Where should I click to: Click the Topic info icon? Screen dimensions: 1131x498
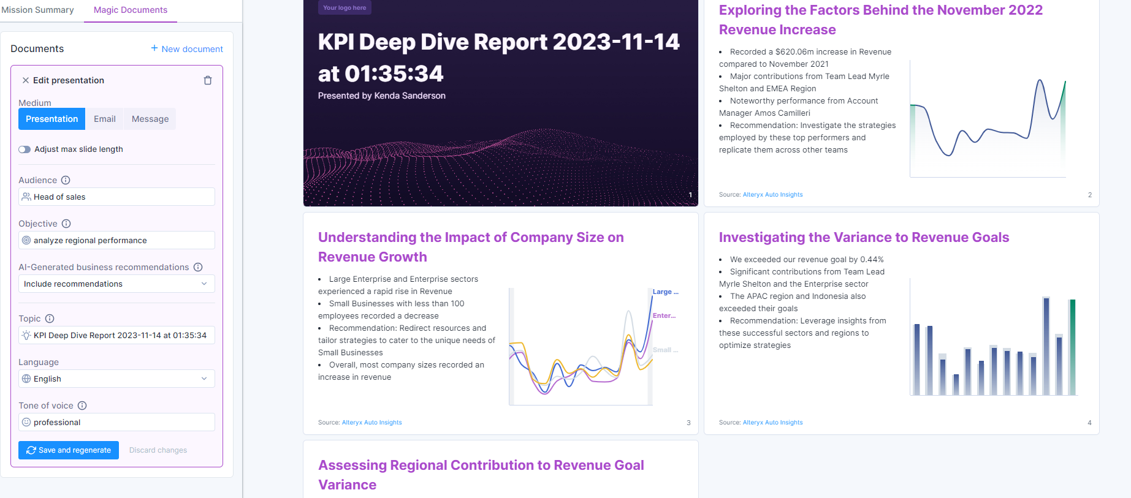(50, 319)
